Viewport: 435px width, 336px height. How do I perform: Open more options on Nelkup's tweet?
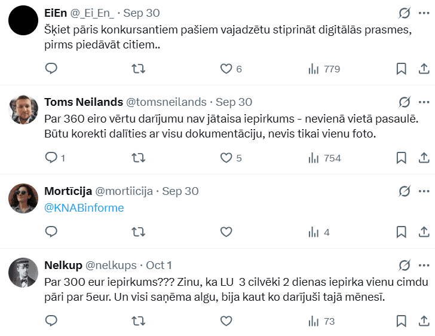pos(424,265)
